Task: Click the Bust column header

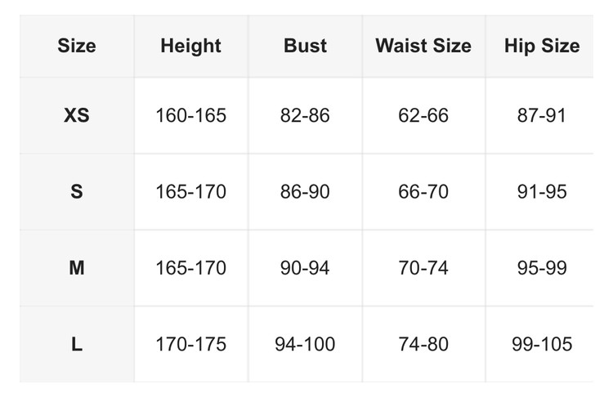Action: 305,46
